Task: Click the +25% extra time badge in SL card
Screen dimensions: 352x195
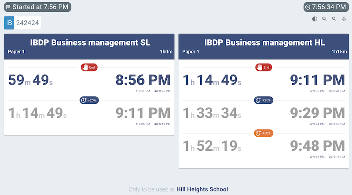Action: point(89,100)
